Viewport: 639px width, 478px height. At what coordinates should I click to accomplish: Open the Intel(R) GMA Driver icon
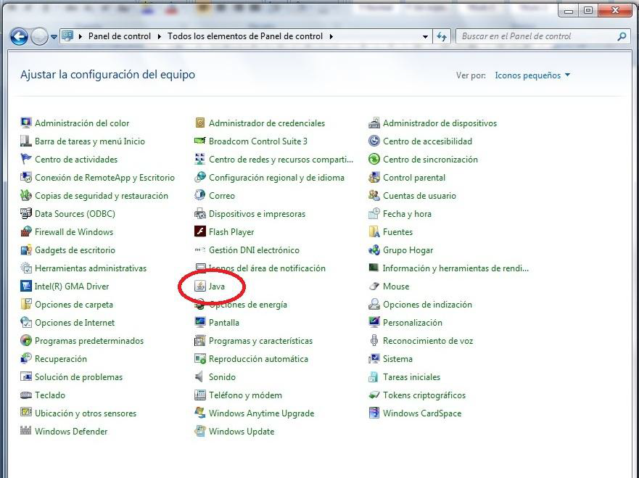pyautogui.click(x=25, y=286)
